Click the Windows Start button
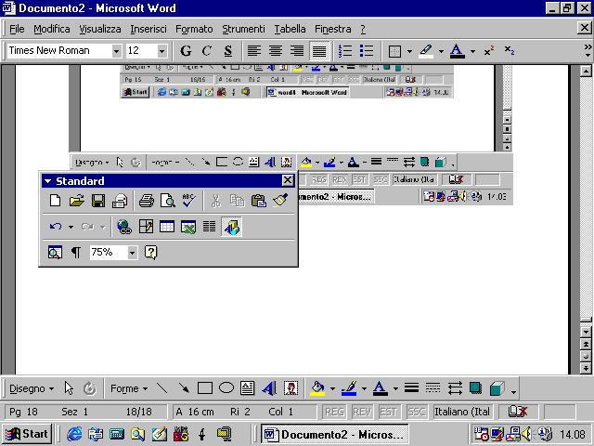Screen dimensions: 594x446 tap(27, 434)
